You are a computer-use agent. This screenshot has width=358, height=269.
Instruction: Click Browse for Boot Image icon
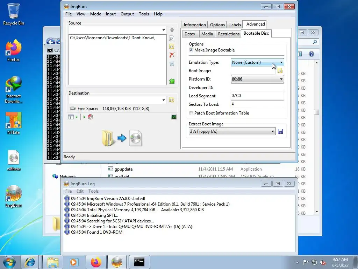click(280, 71)
